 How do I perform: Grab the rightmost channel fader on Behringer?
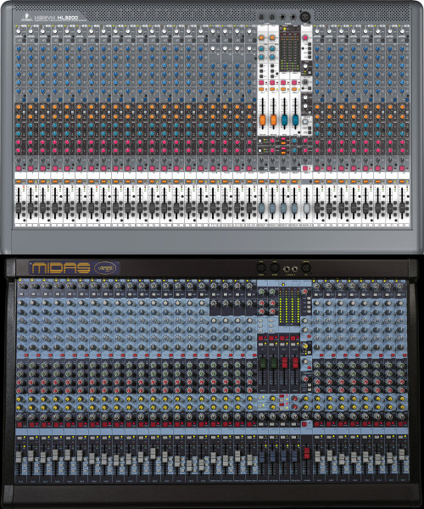pyautogui.click(x=402, y=207)
